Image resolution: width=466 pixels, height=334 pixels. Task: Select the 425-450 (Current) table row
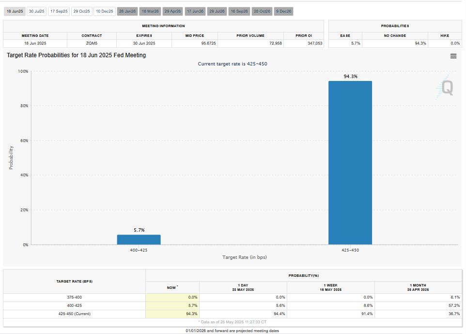coord(74,314)
